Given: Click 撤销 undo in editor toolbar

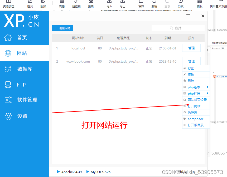Looking at the screenshot, I should click(x=154, y=4).
